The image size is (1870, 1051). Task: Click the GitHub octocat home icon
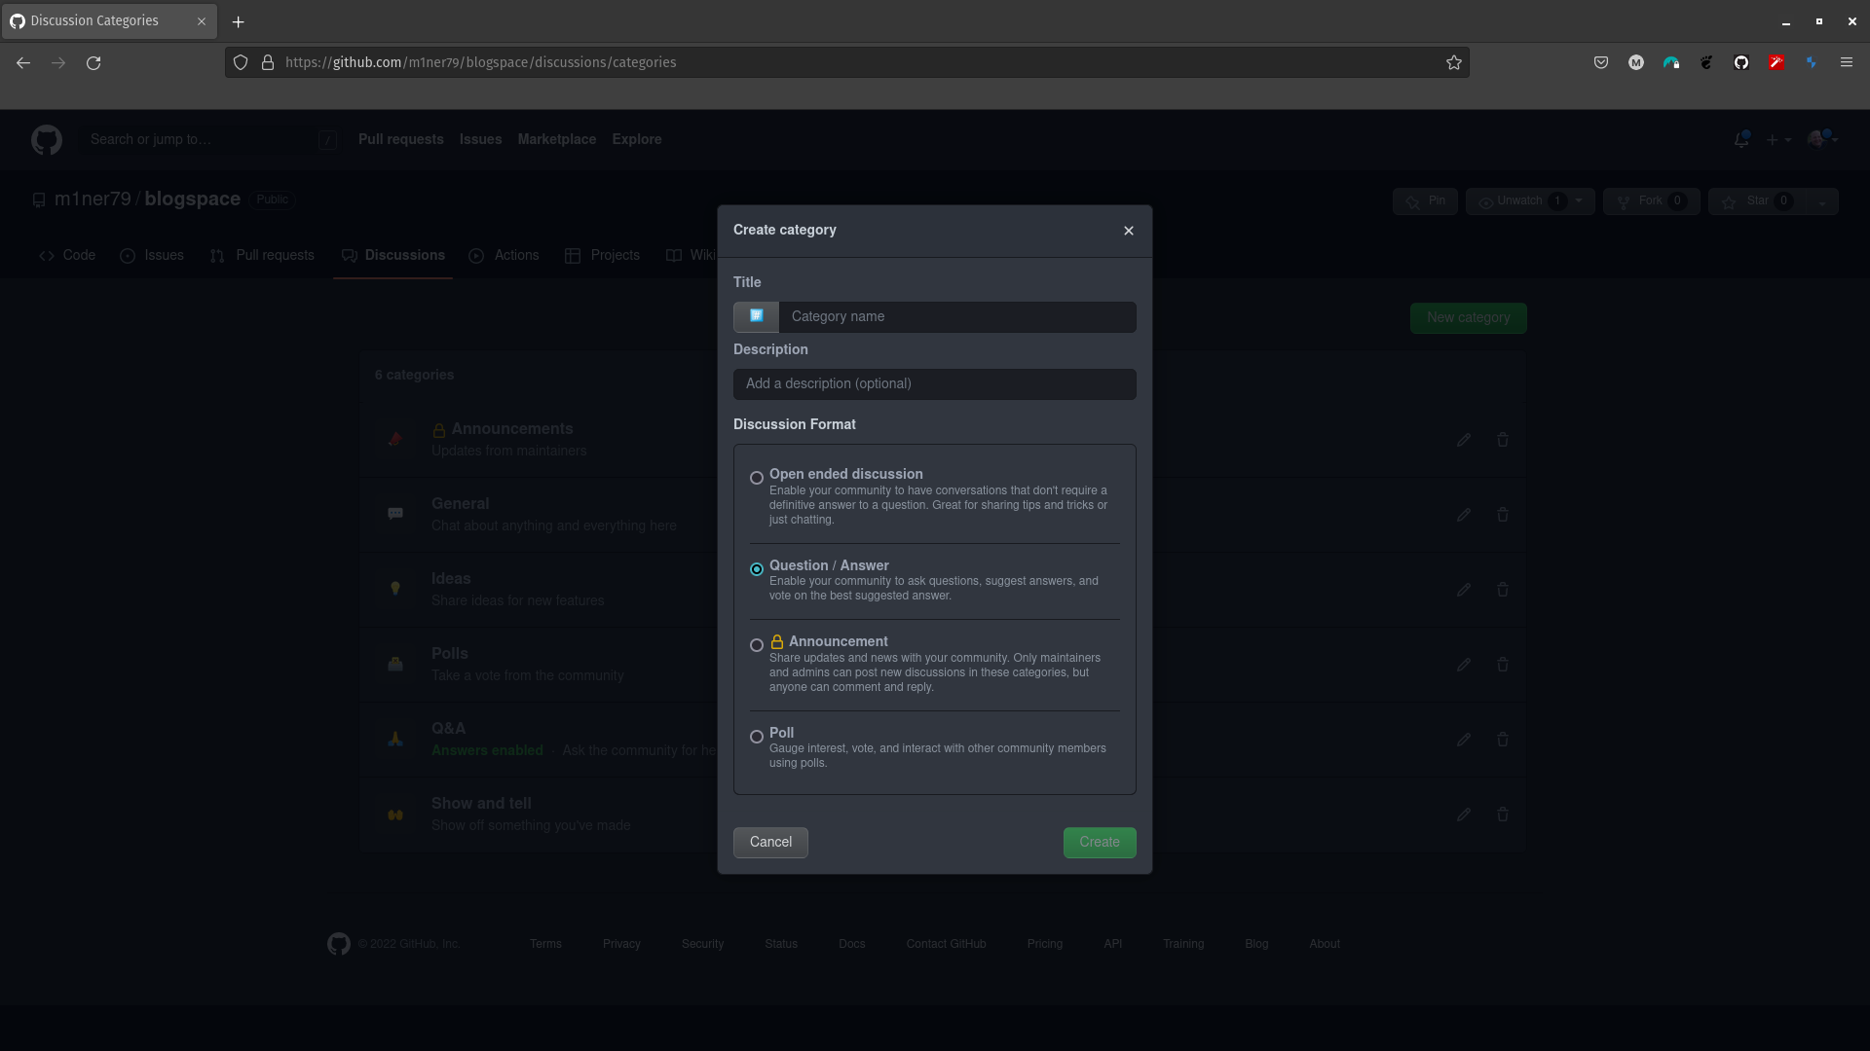point(48,140)
